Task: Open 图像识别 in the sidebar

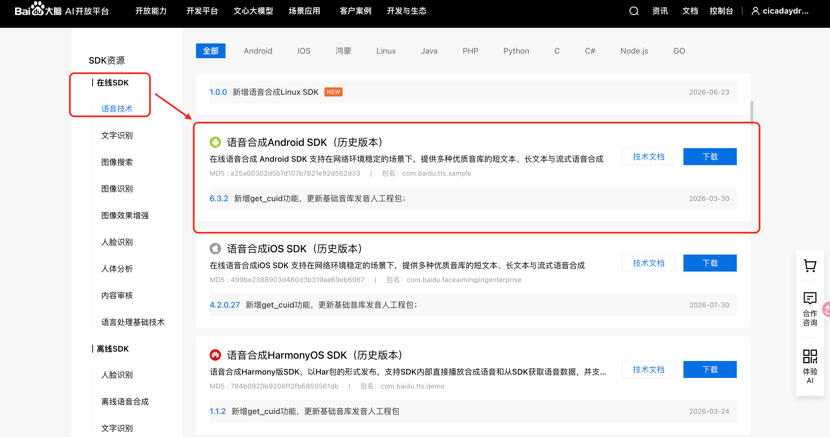Action: coord(117,189)
